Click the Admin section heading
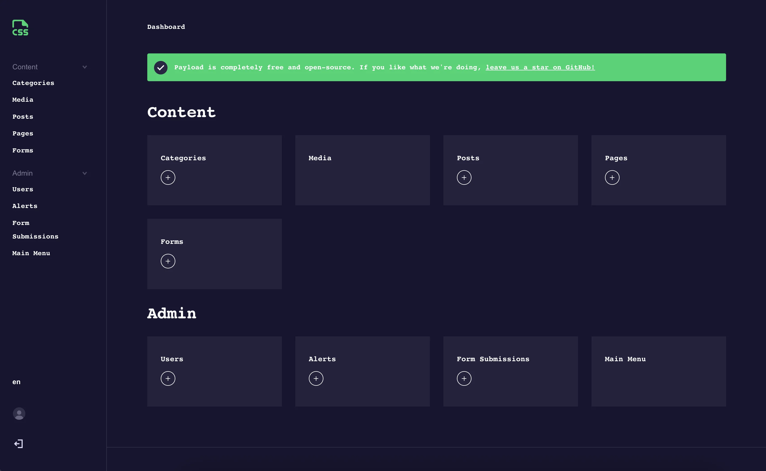The width and height of the screenshot is (766, 471). pyautogui.click(x=172, y=313)
